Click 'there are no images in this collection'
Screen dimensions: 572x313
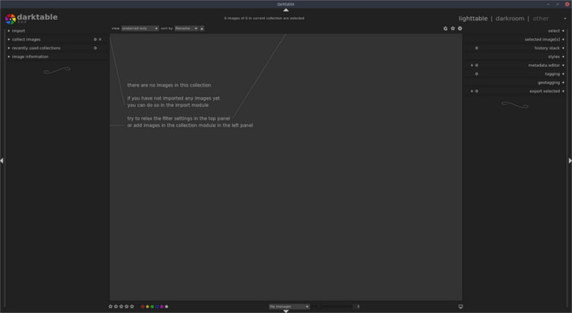coord(169,85)
